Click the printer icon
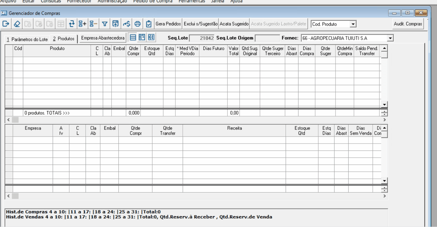The width and height of the screenshot is (437, 227). click(138, 24)
